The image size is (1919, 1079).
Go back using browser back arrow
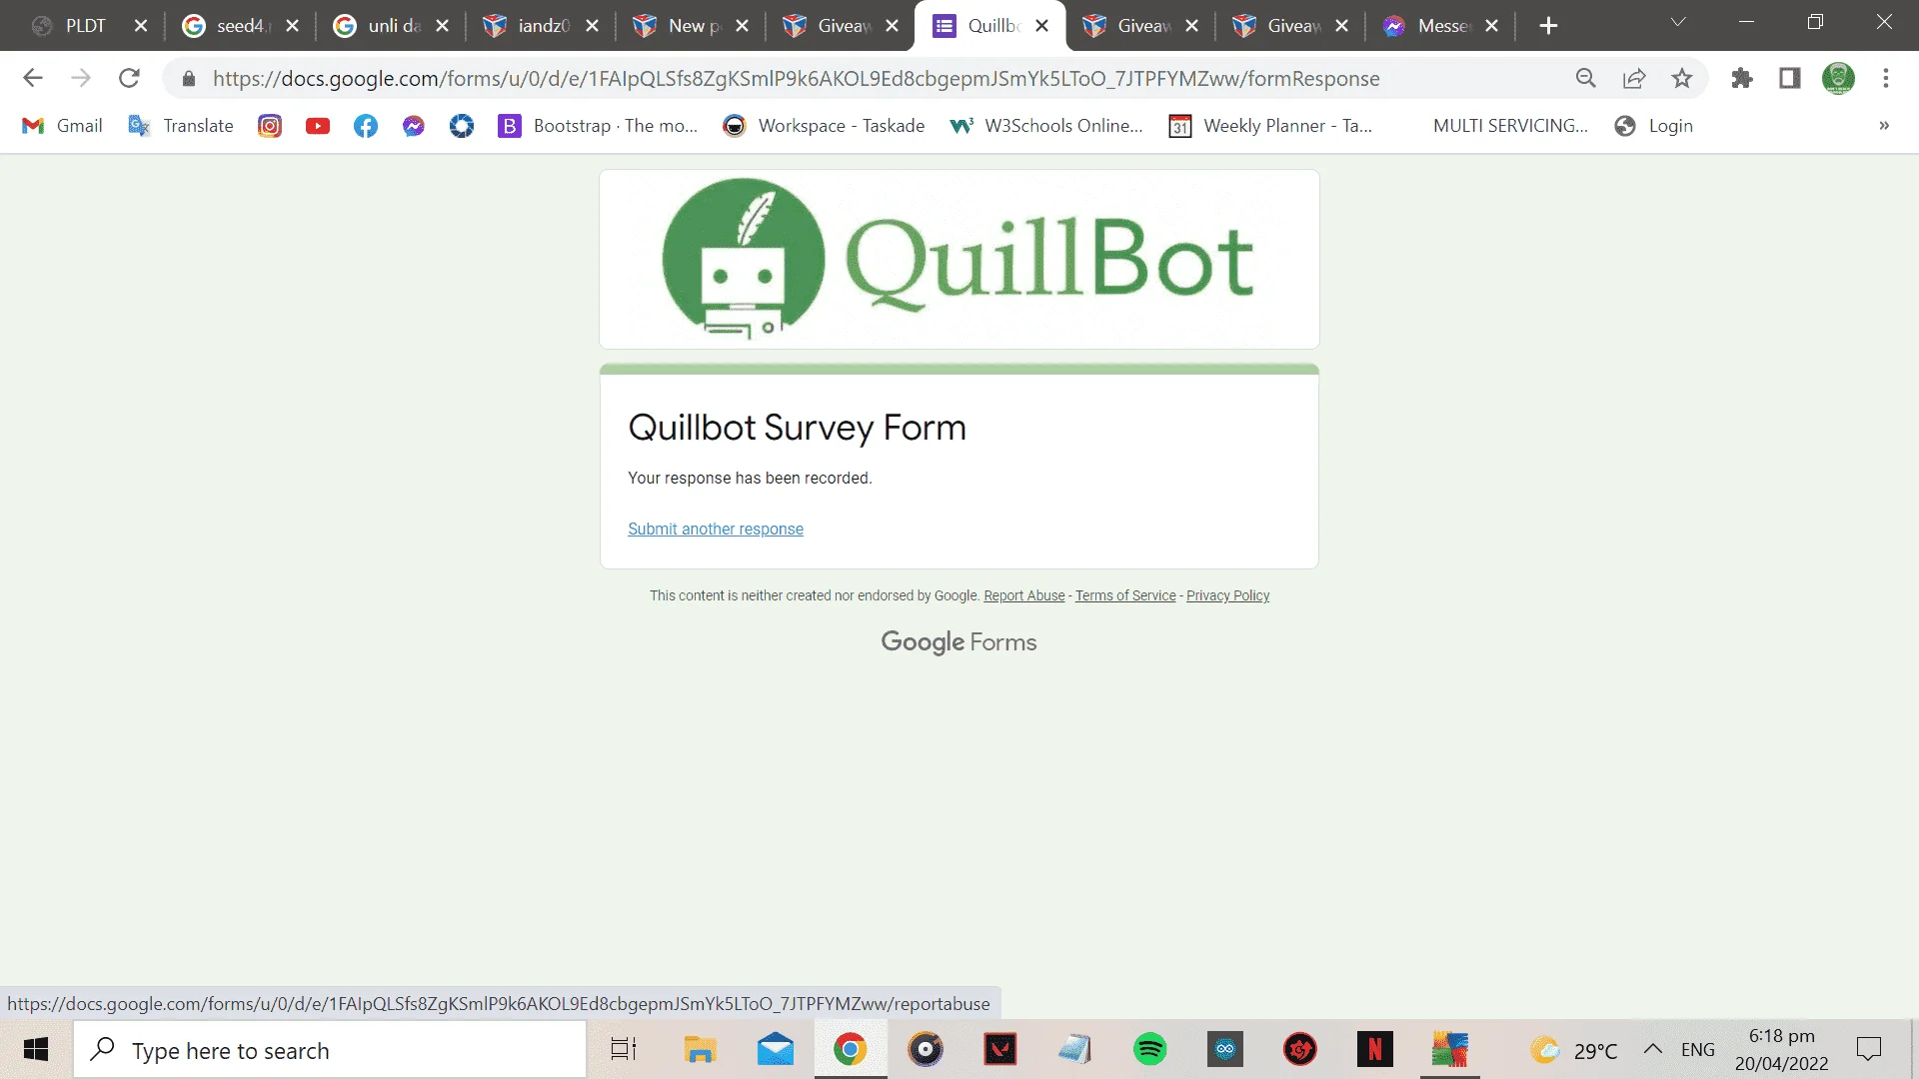point(33,78)
